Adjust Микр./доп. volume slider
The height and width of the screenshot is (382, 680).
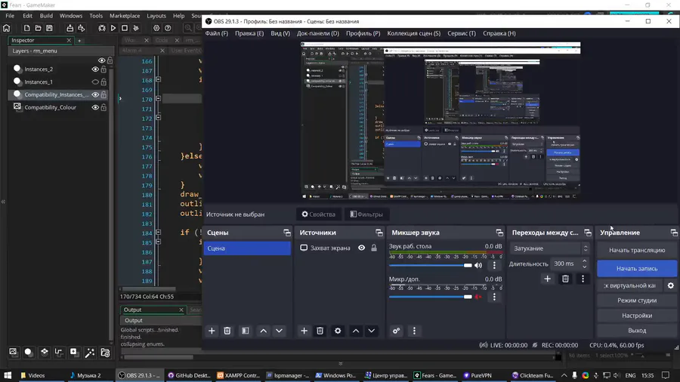click(430, 297)
